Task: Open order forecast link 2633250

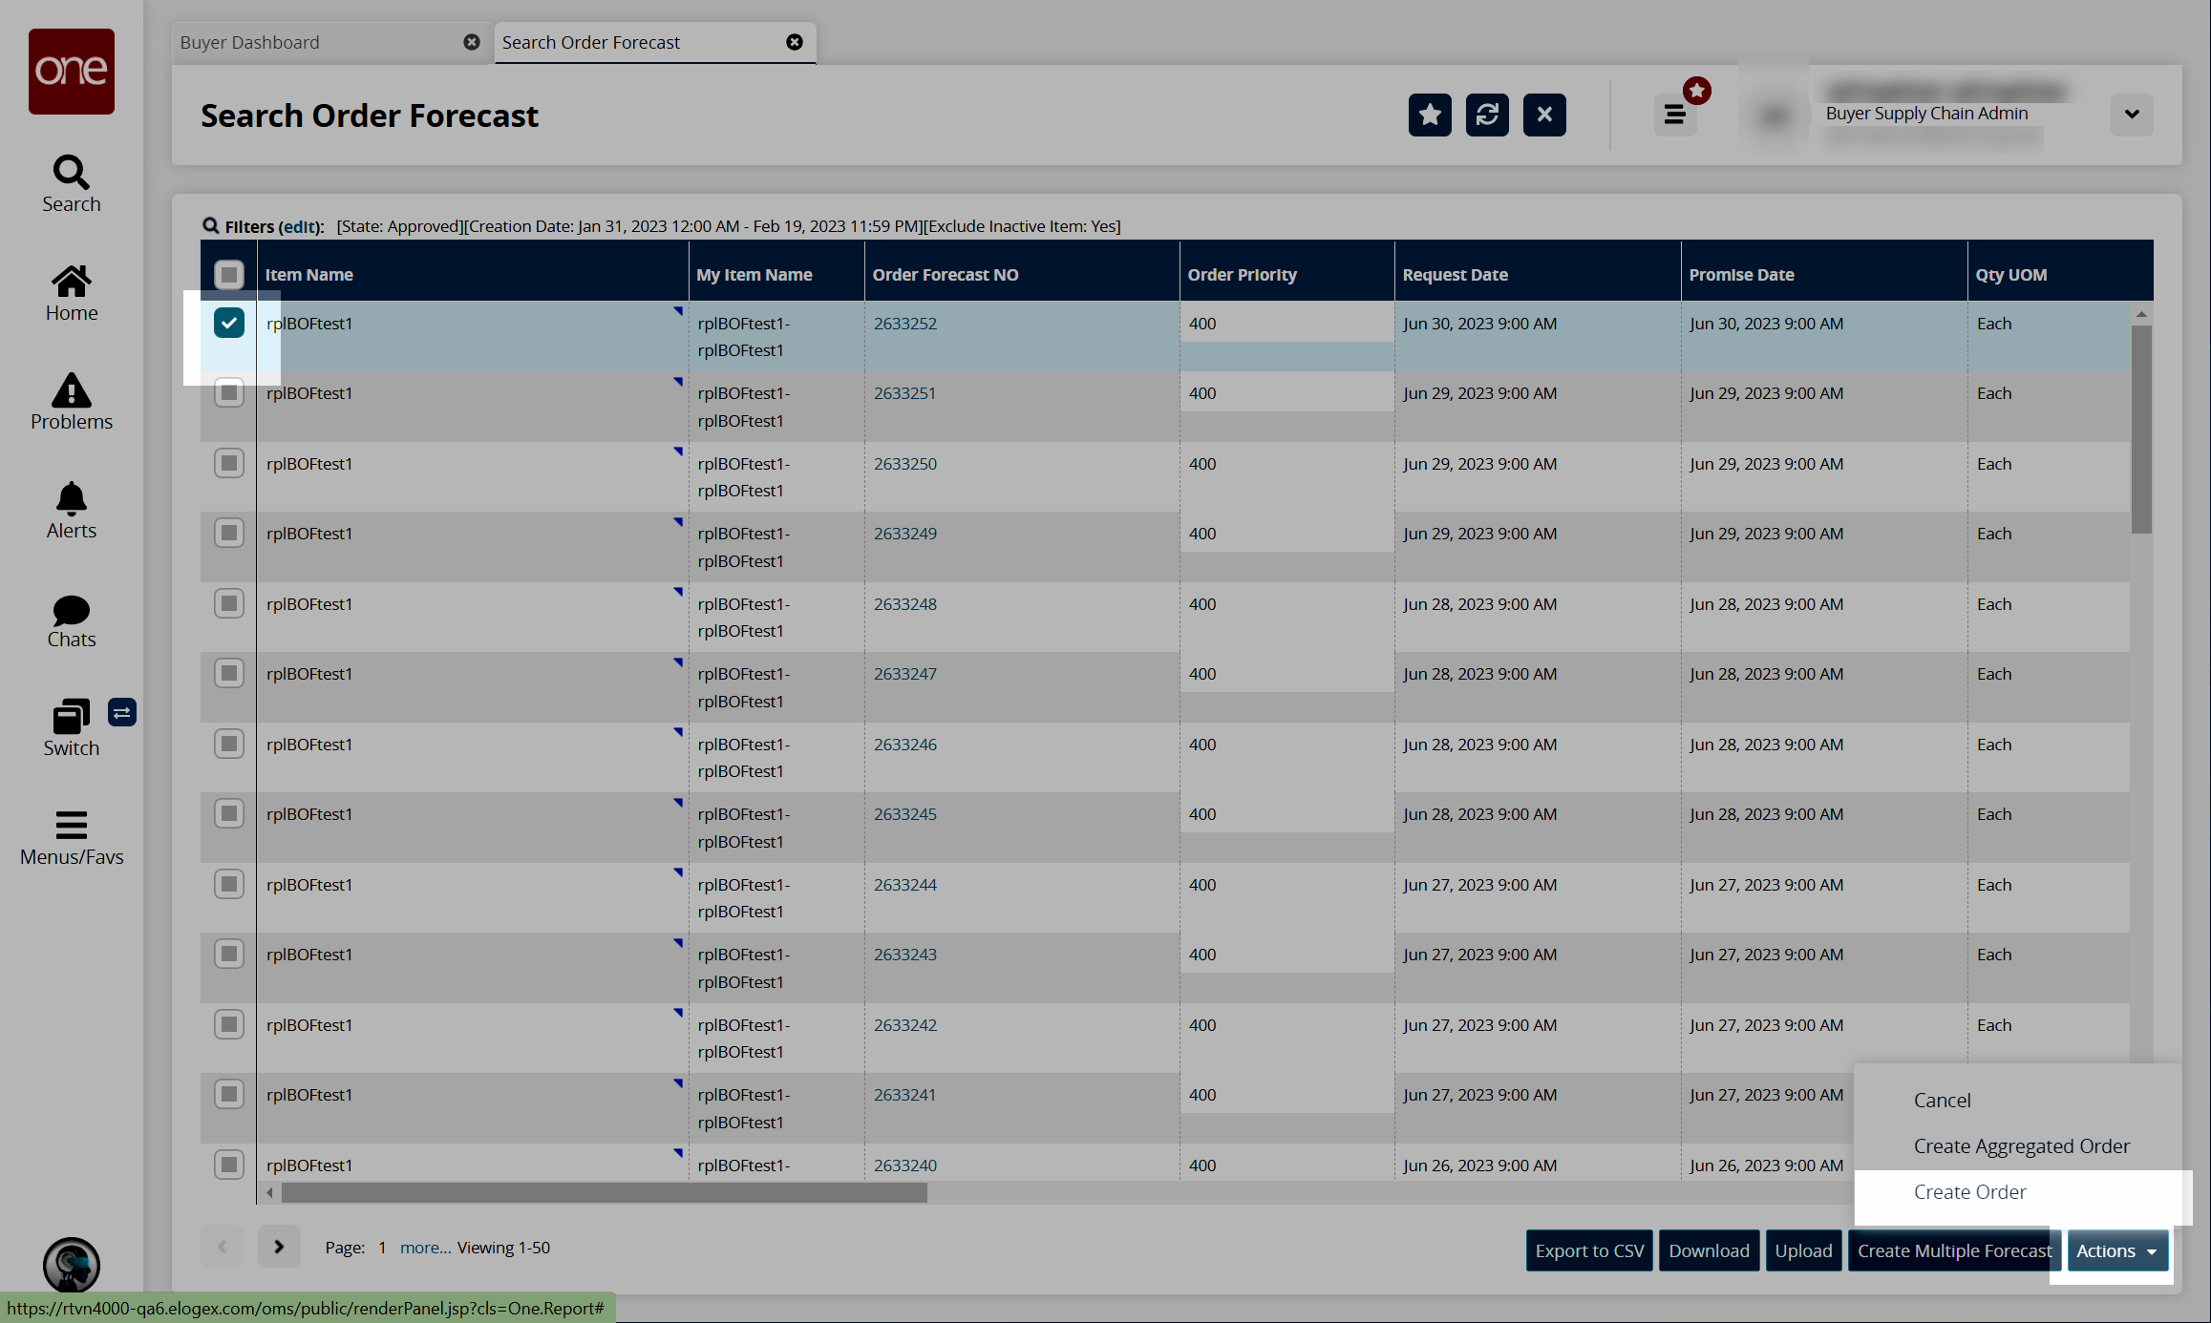Action: pos(904,464)
